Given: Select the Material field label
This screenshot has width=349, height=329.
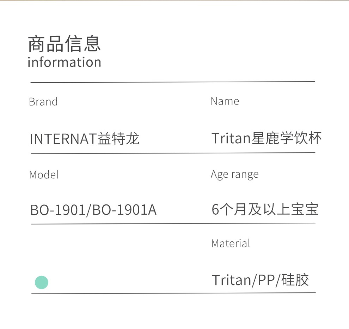Looking at the screenshot, I should [231, 243].
